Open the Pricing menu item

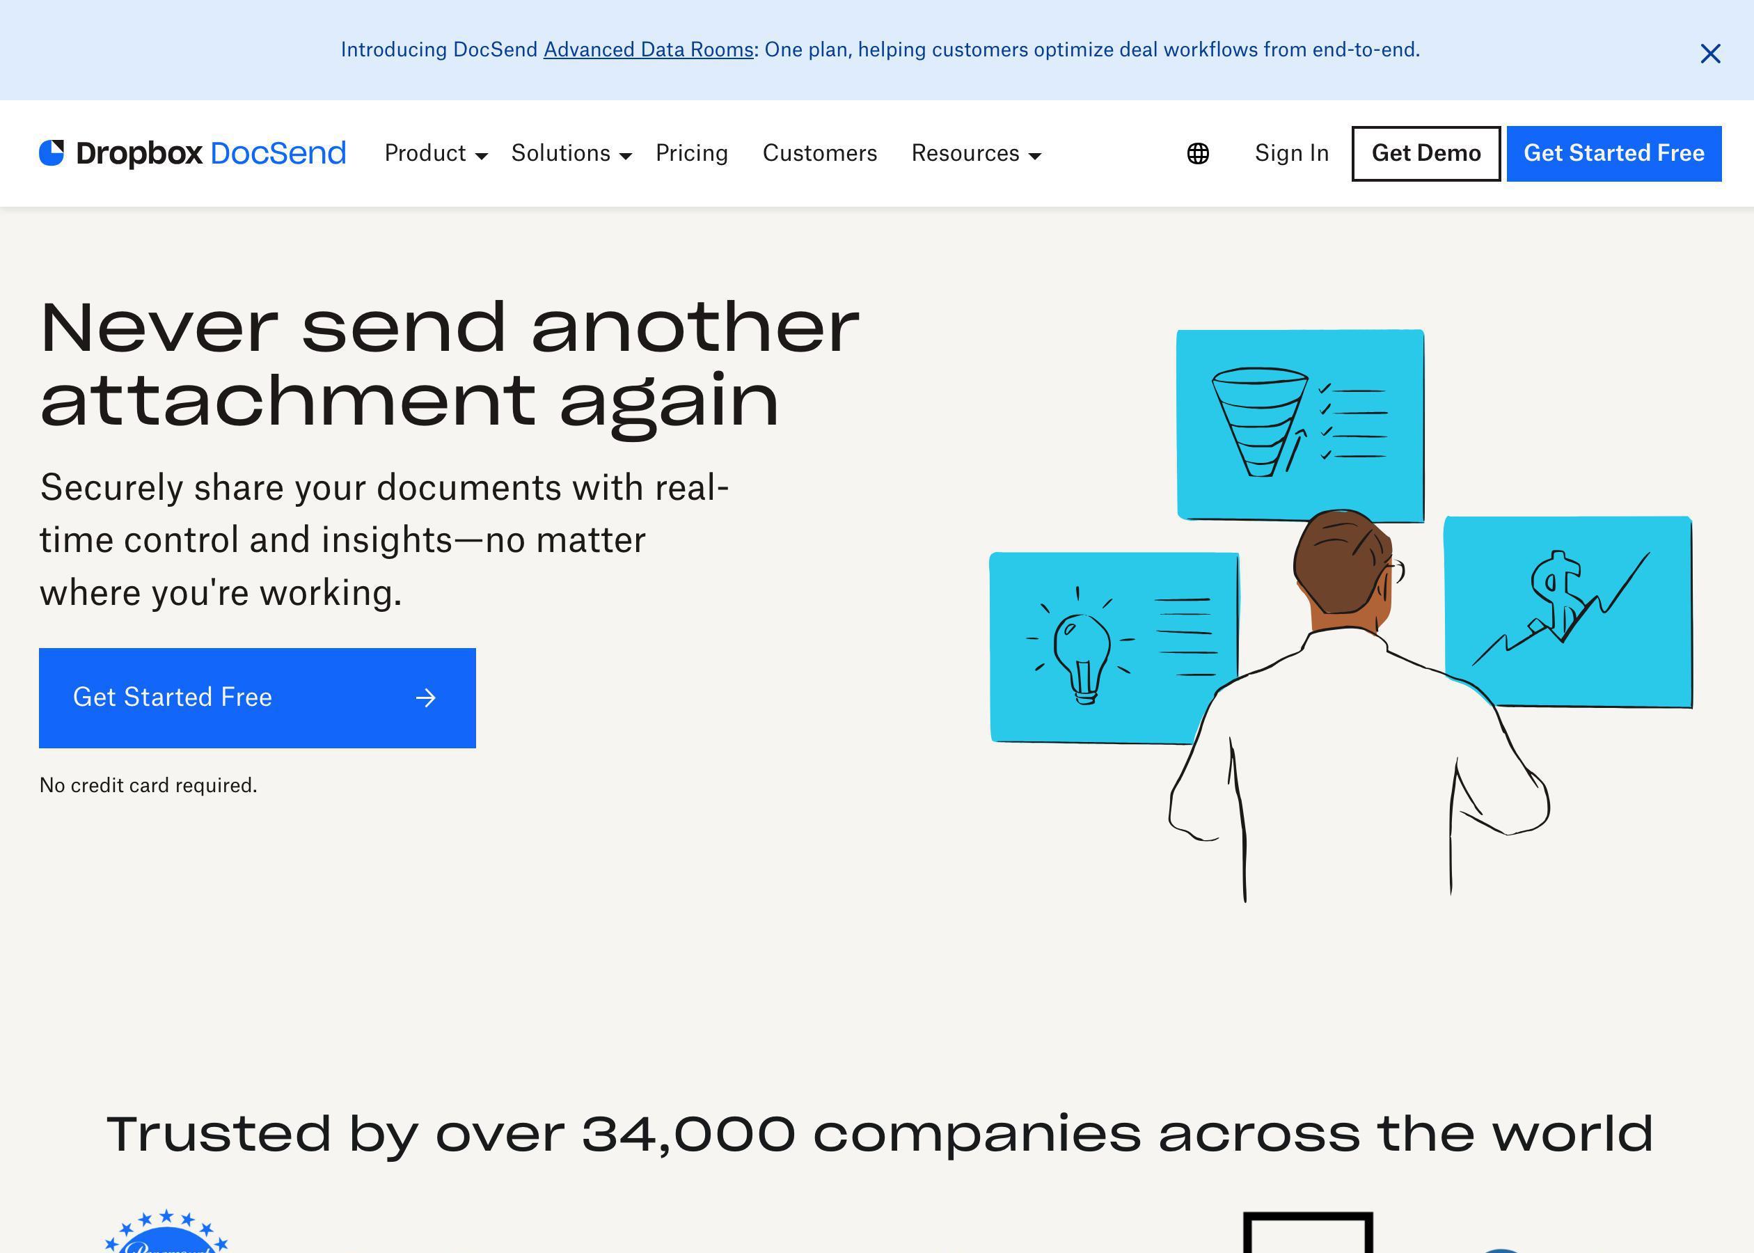tap(691, 153)
